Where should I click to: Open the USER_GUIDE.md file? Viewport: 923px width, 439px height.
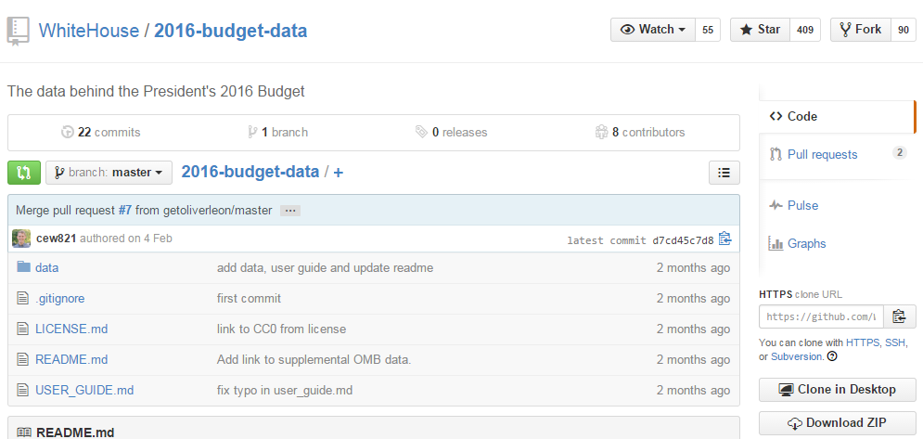(84, 390)
